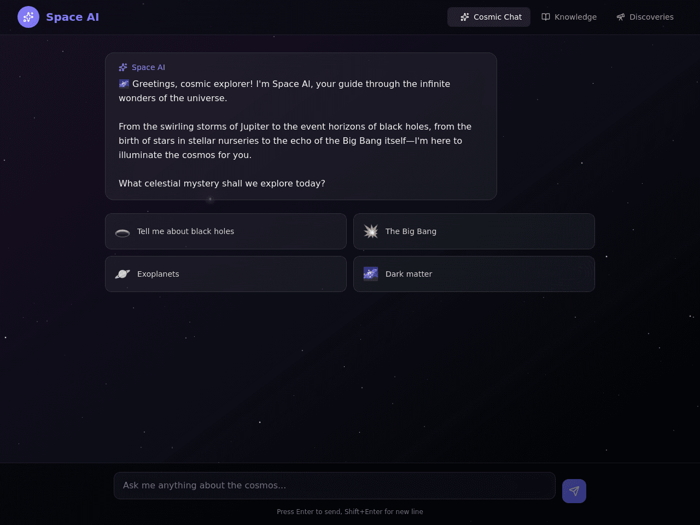Click the Space AI sparkle logo icon
The height and width of the screenshot is (525, 700).
pyautogui.click(x=28, y=17)
